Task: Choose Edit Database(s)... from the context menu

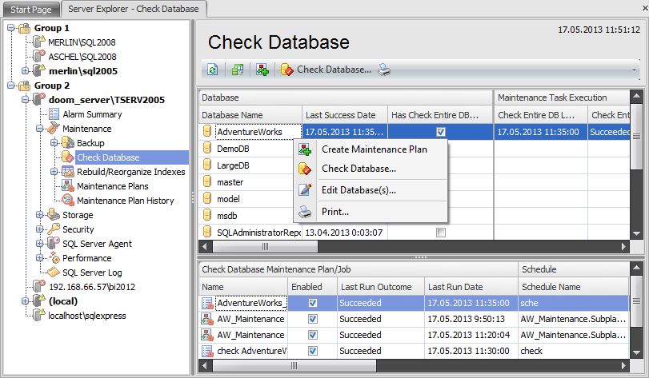Action: [358, 190]
